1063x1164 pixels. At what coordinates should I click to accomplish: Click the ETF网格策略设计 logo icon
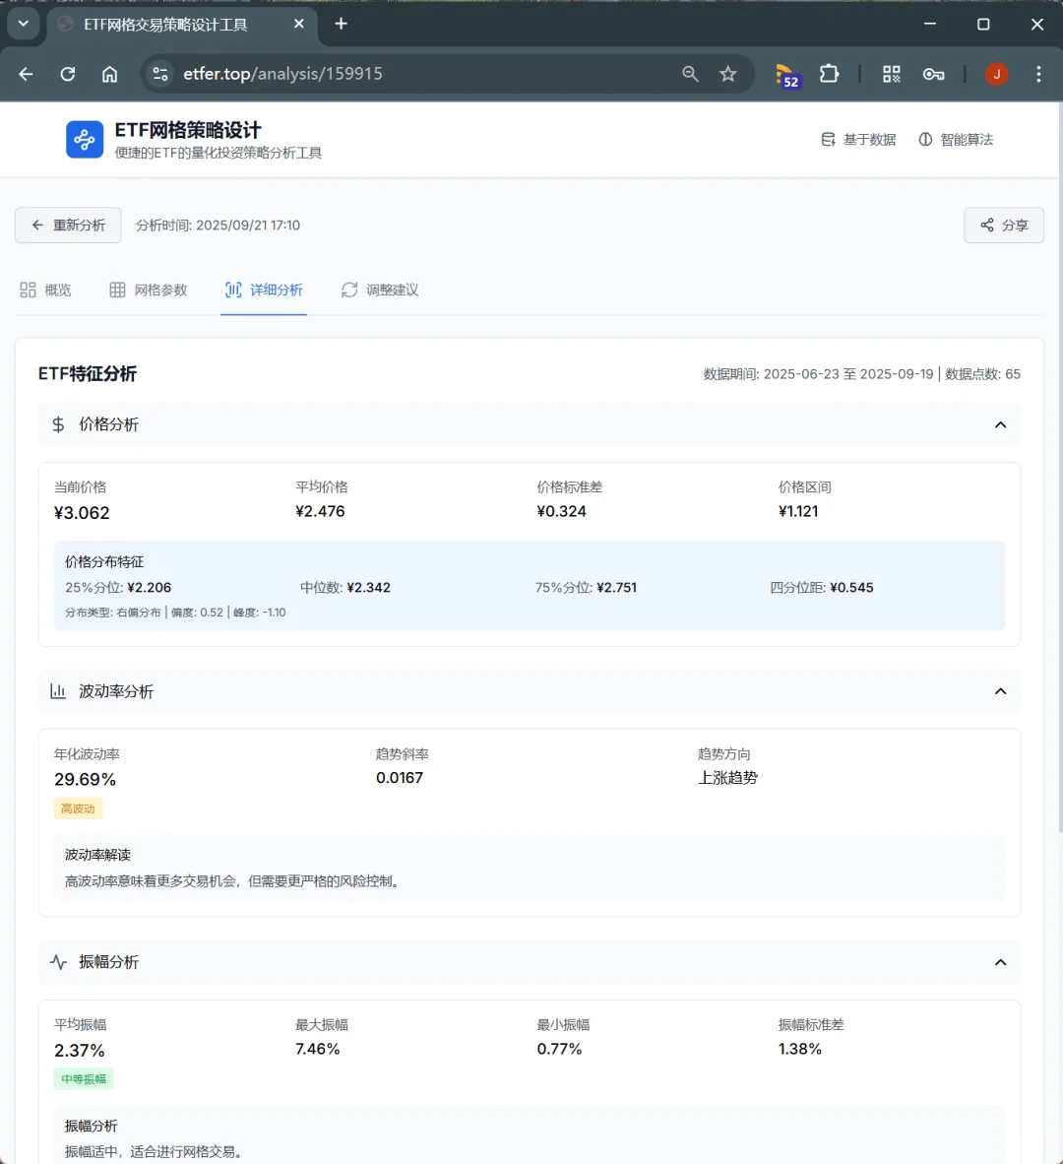[x=85, y=139]
